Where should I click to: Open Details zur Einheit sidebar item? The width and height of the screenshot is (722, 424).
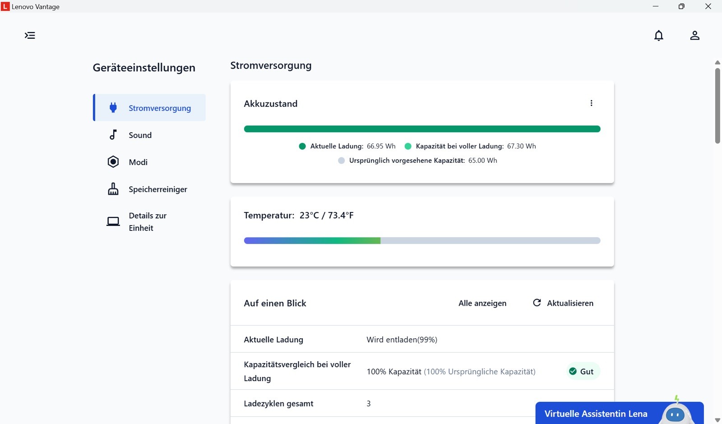(149, 221)
